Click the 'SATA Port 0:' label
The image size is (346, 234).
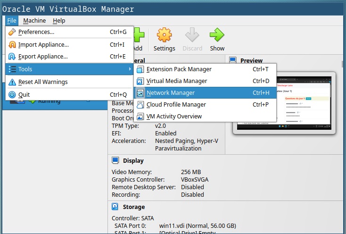coord(130,226)
